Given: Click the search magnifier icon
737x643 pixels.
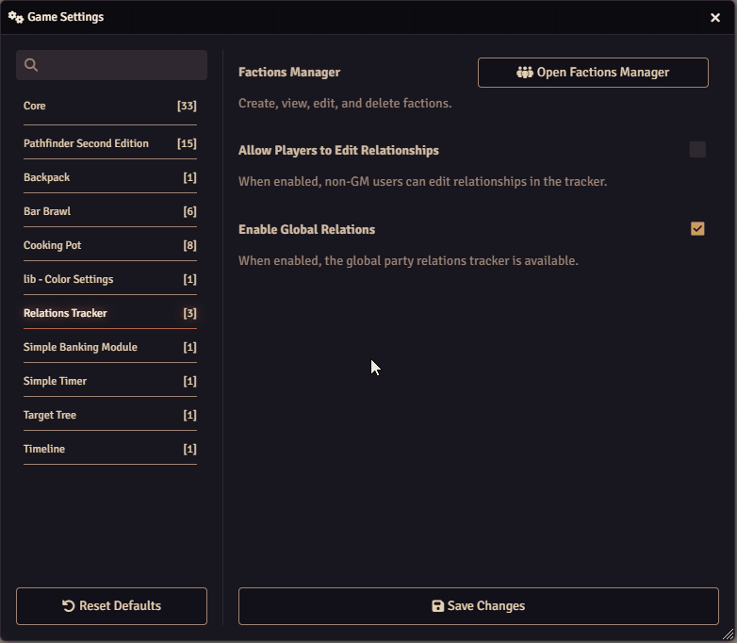Looking at the screenshot, I should pos(31,65).
